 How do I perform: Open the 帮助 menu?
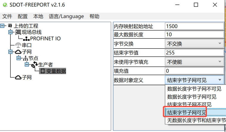click(94, 16)
